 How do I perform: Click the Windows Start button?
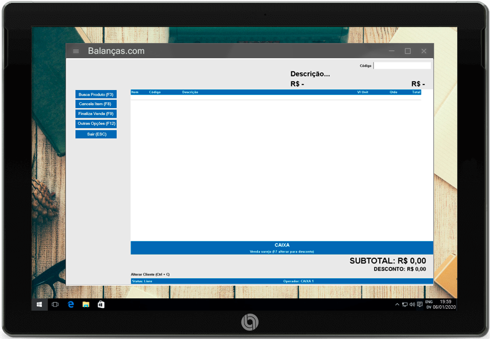pyautogui.click(x=39, y=304)
